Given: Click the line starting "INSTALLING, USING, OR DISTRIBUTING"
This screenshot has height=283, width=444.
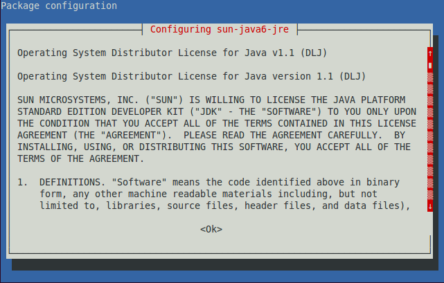Looking at the screenshot, I should (x=214, y=147).
